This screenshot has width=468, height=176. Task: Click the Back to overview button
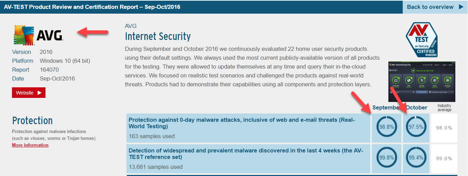coord(435,7)
